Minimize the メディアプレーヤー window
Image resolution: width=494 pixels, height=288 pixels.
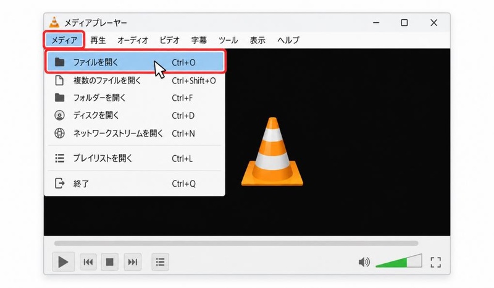click(376, 23)
